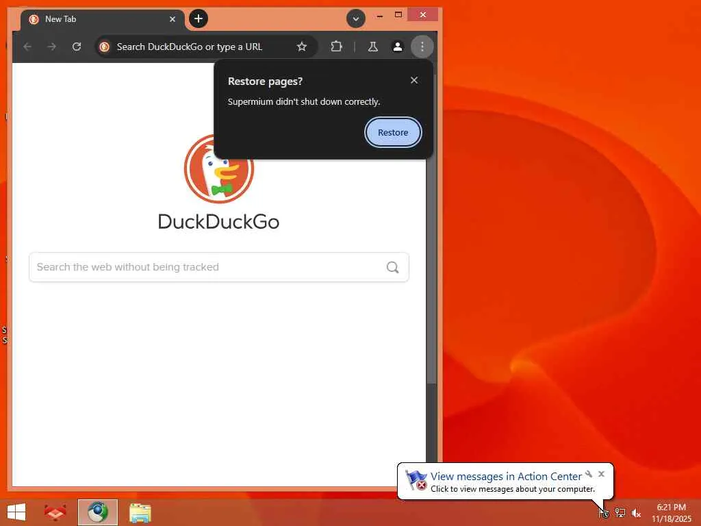Open the browser three-dot menu
This screenshot has height=526, width=701.
point(422,47)
